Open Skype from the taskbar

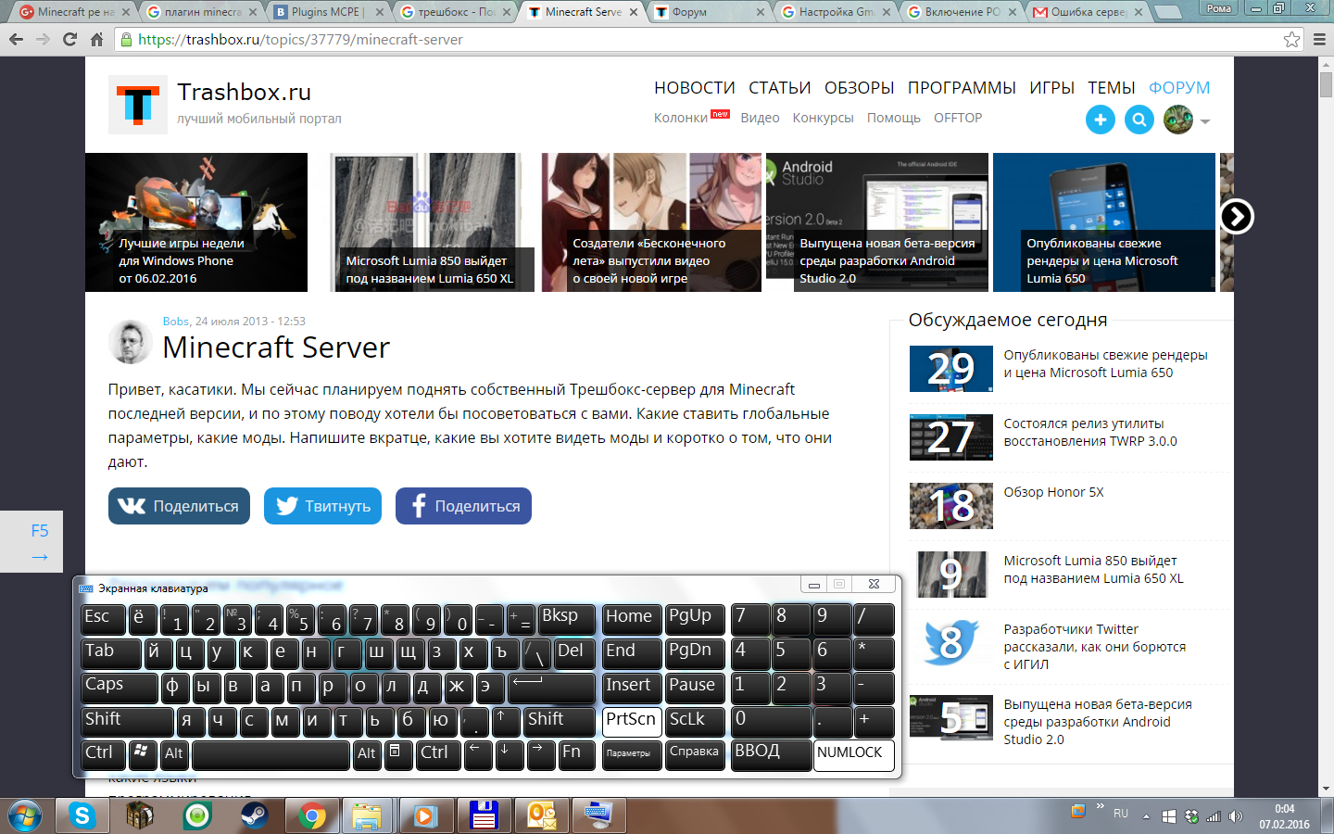(82, 815)
